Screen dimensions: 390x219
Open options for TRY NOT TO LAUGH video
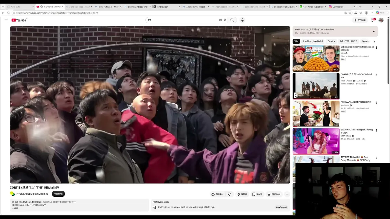[376, 158]
